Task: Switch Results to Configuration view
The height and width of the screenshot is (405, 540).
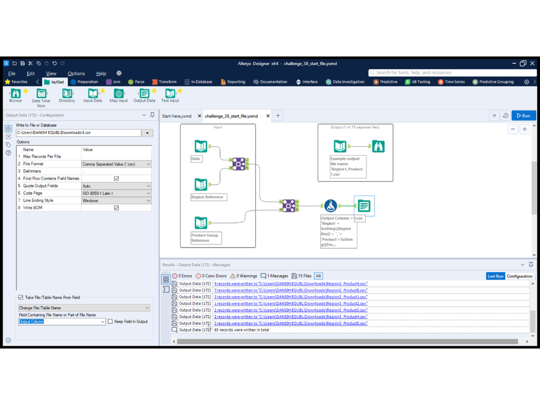Action: tap(519, 276)
